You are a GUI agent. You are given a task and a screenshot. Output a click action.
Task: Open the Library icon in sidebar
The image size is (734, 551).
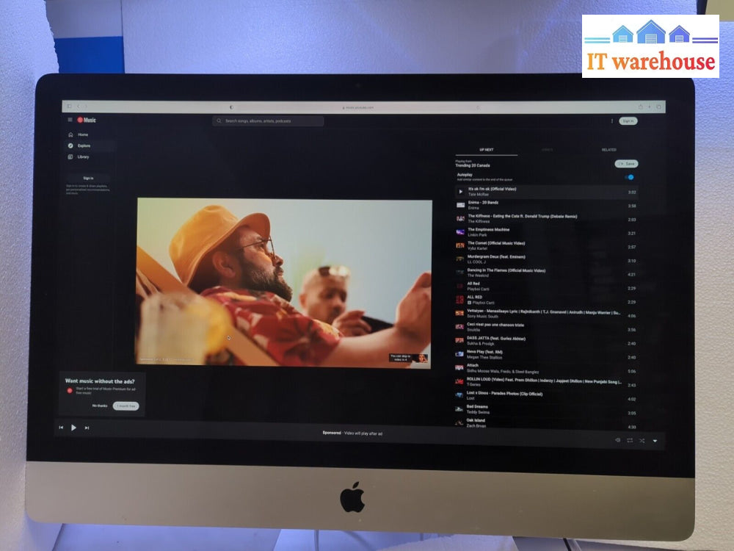point(70,156)
